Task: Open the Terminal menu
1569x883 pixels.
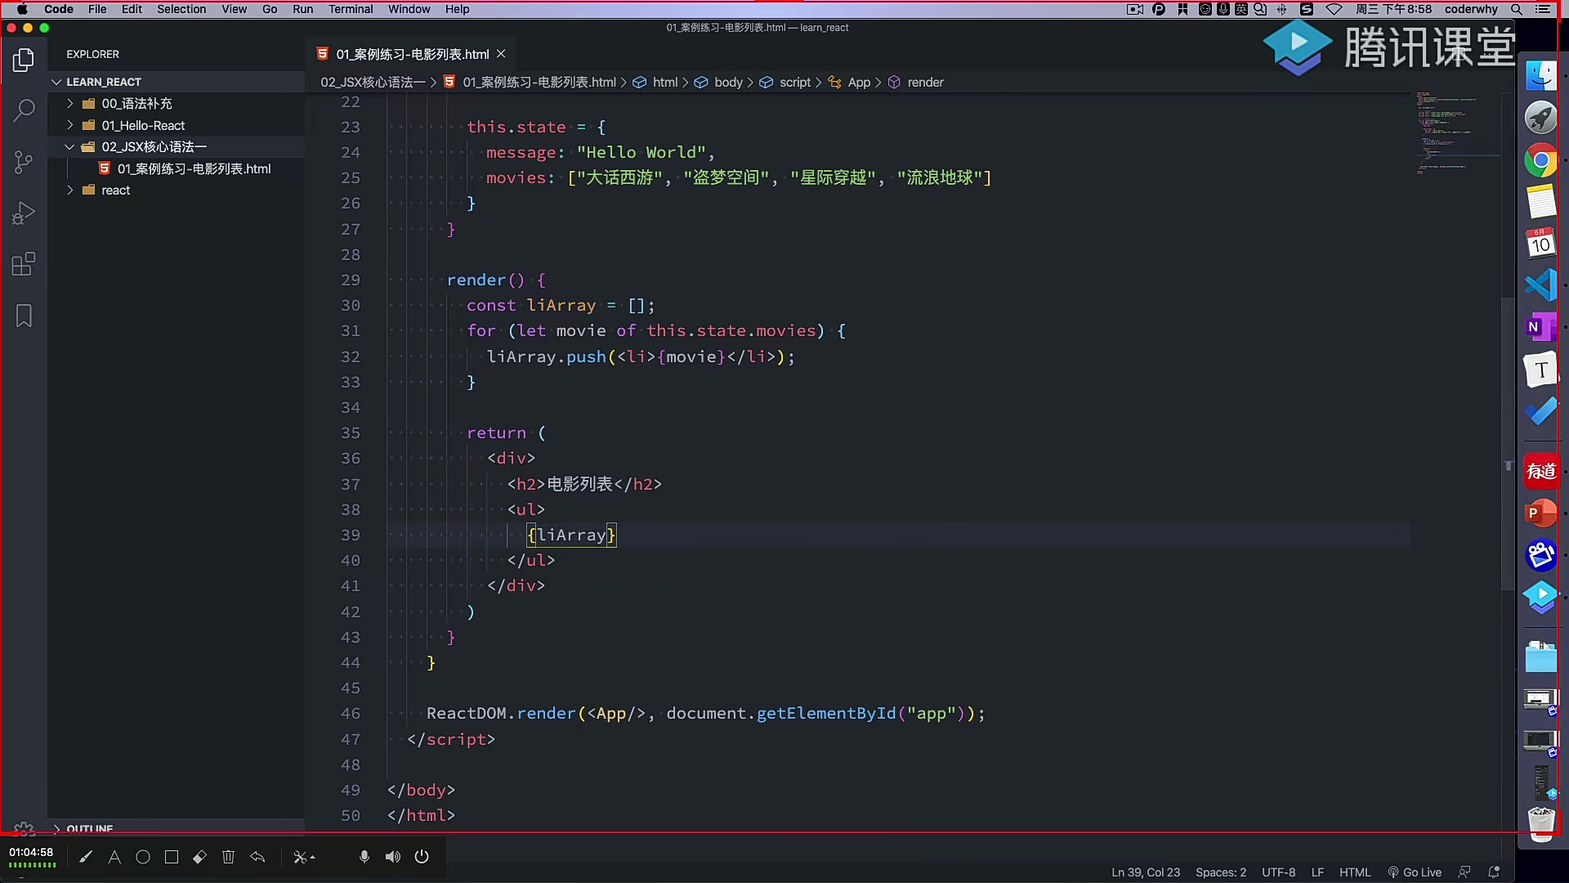Action: 351,9
